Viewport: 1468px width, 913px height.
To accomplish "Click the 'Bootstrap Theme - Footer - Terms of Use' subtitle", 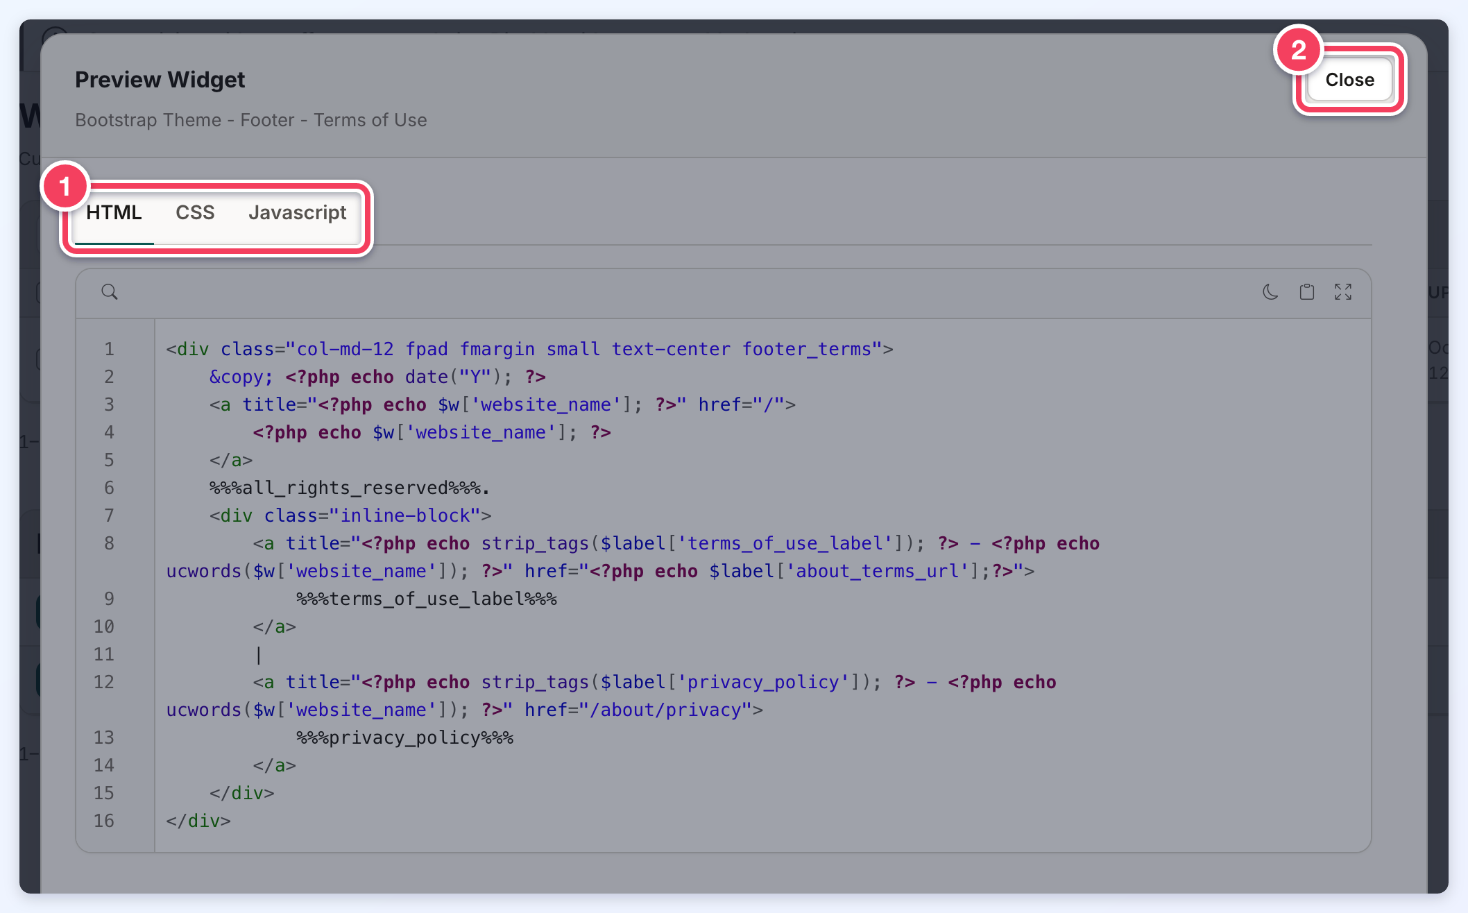I will 251,120.
